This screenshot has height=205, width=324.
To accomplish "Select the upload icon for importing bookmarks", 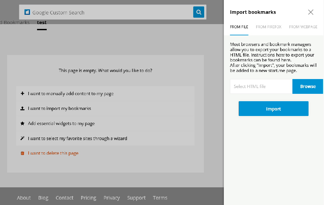I will [22, 109].
